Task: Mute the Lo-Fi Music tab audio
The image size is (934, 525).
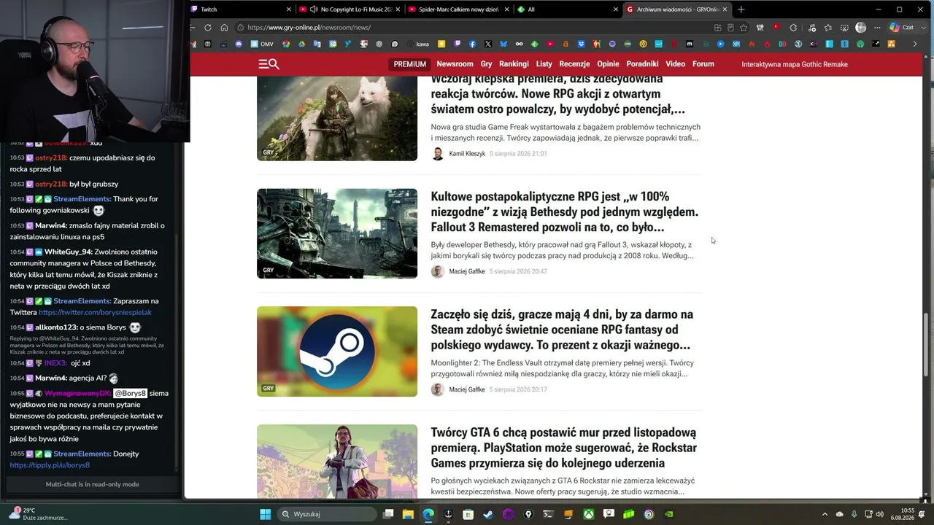Action: (x=313, y=9)
